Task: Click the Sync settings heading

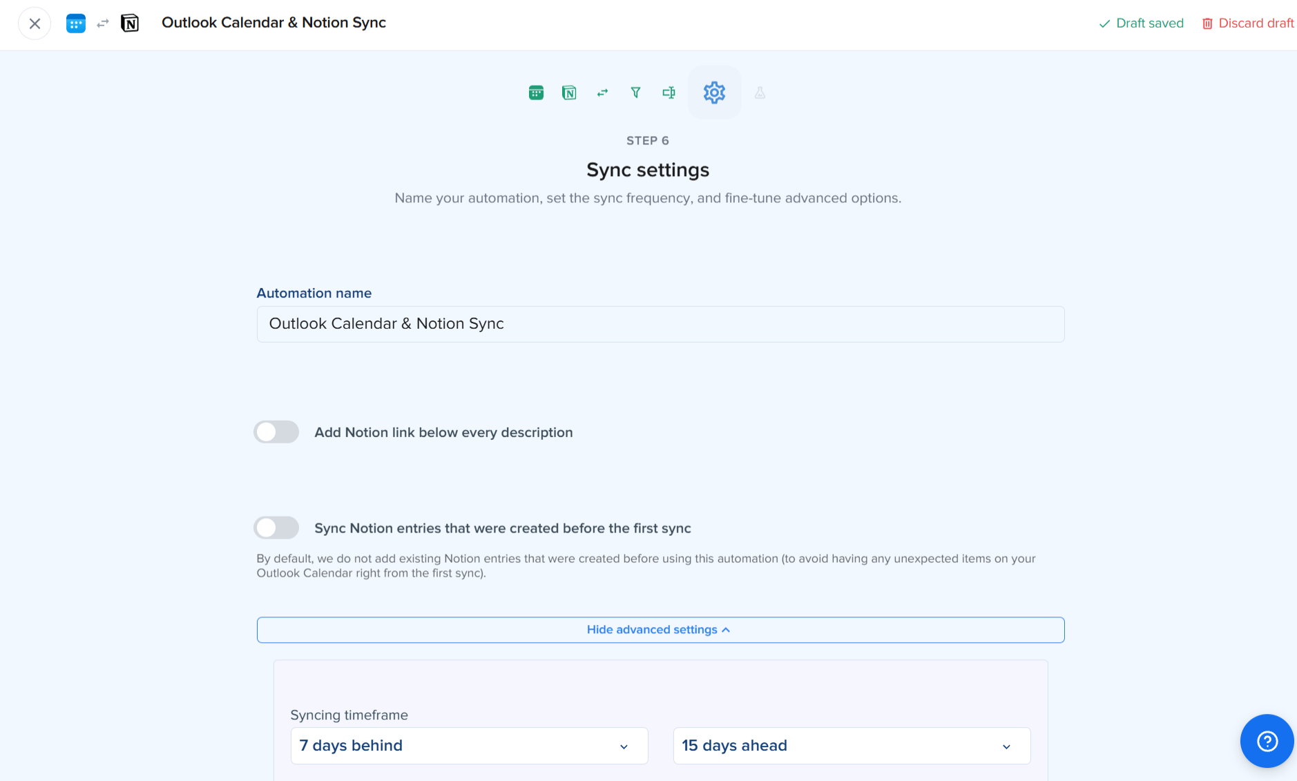Action: click(648, 170)
